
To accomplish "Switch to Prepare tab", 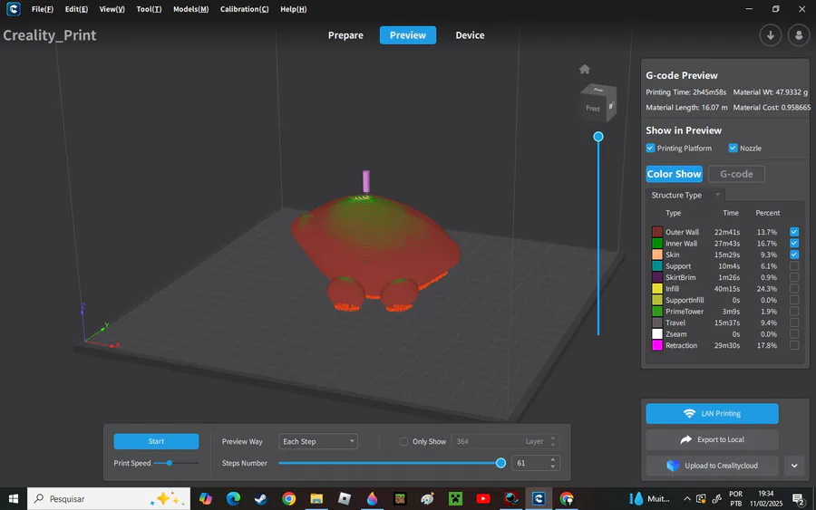I will pos(345,35).
